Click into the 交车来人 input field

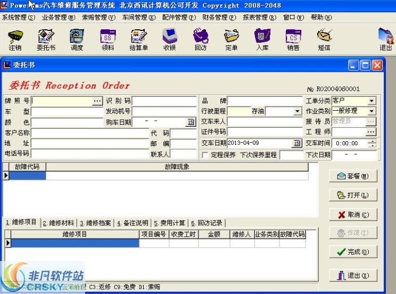[265, 121]
